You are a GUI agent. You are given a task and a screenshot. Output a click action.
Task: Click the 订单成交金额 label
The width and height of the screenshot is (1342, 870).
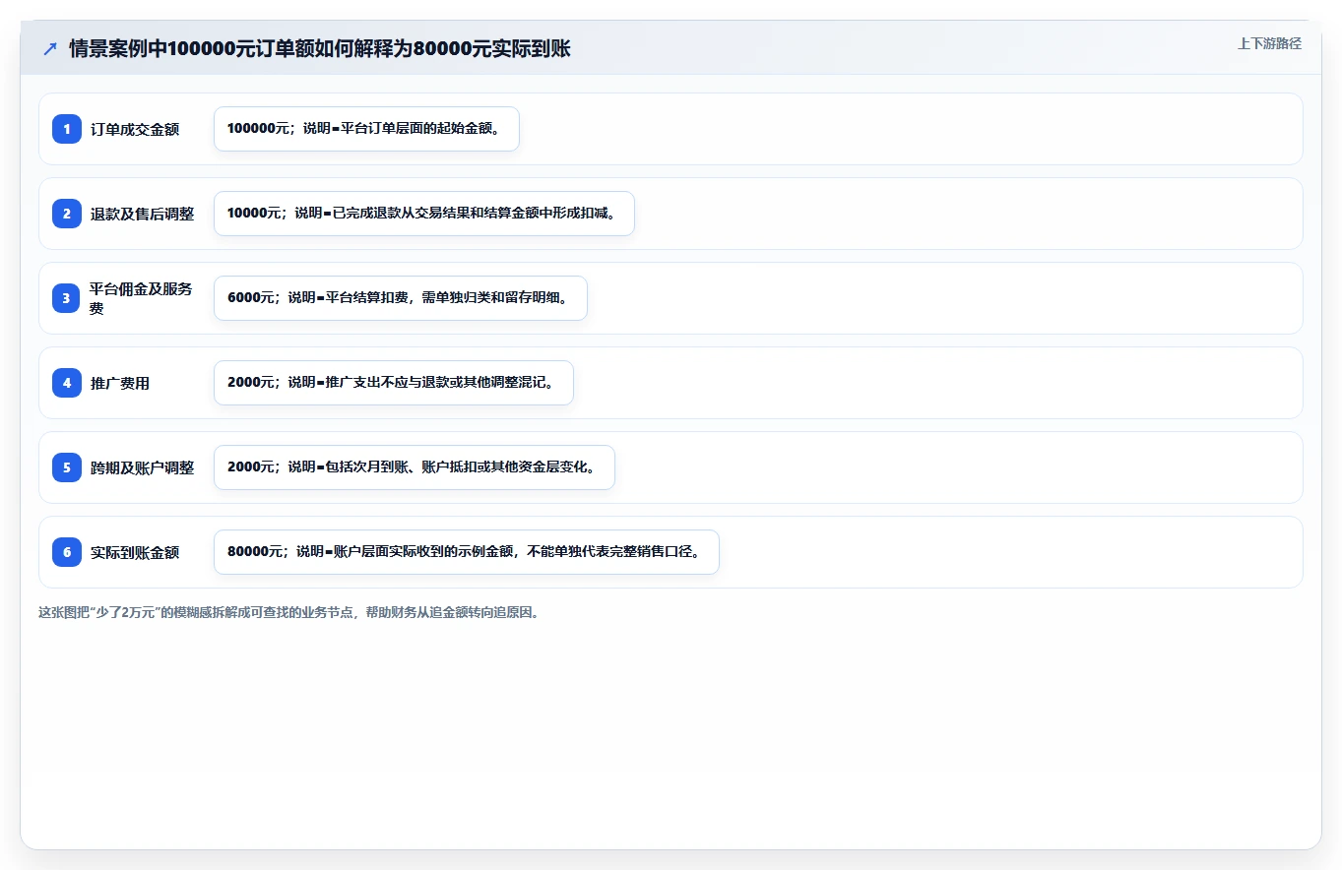coord(135,129)
